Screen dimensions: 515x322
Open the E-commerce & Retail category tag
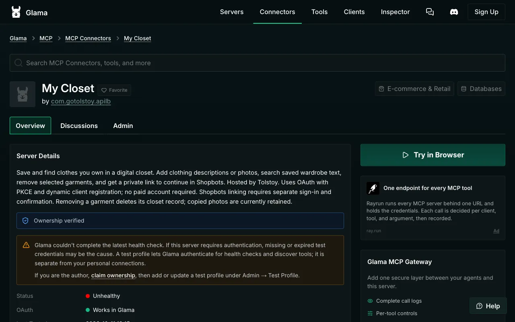(414, 89)
